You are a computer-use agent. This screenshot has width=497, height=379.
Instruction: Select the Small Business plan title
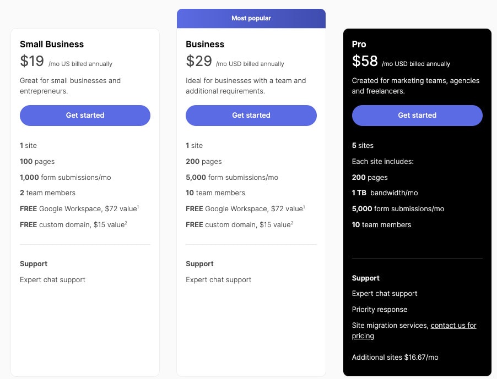(51, 44)
